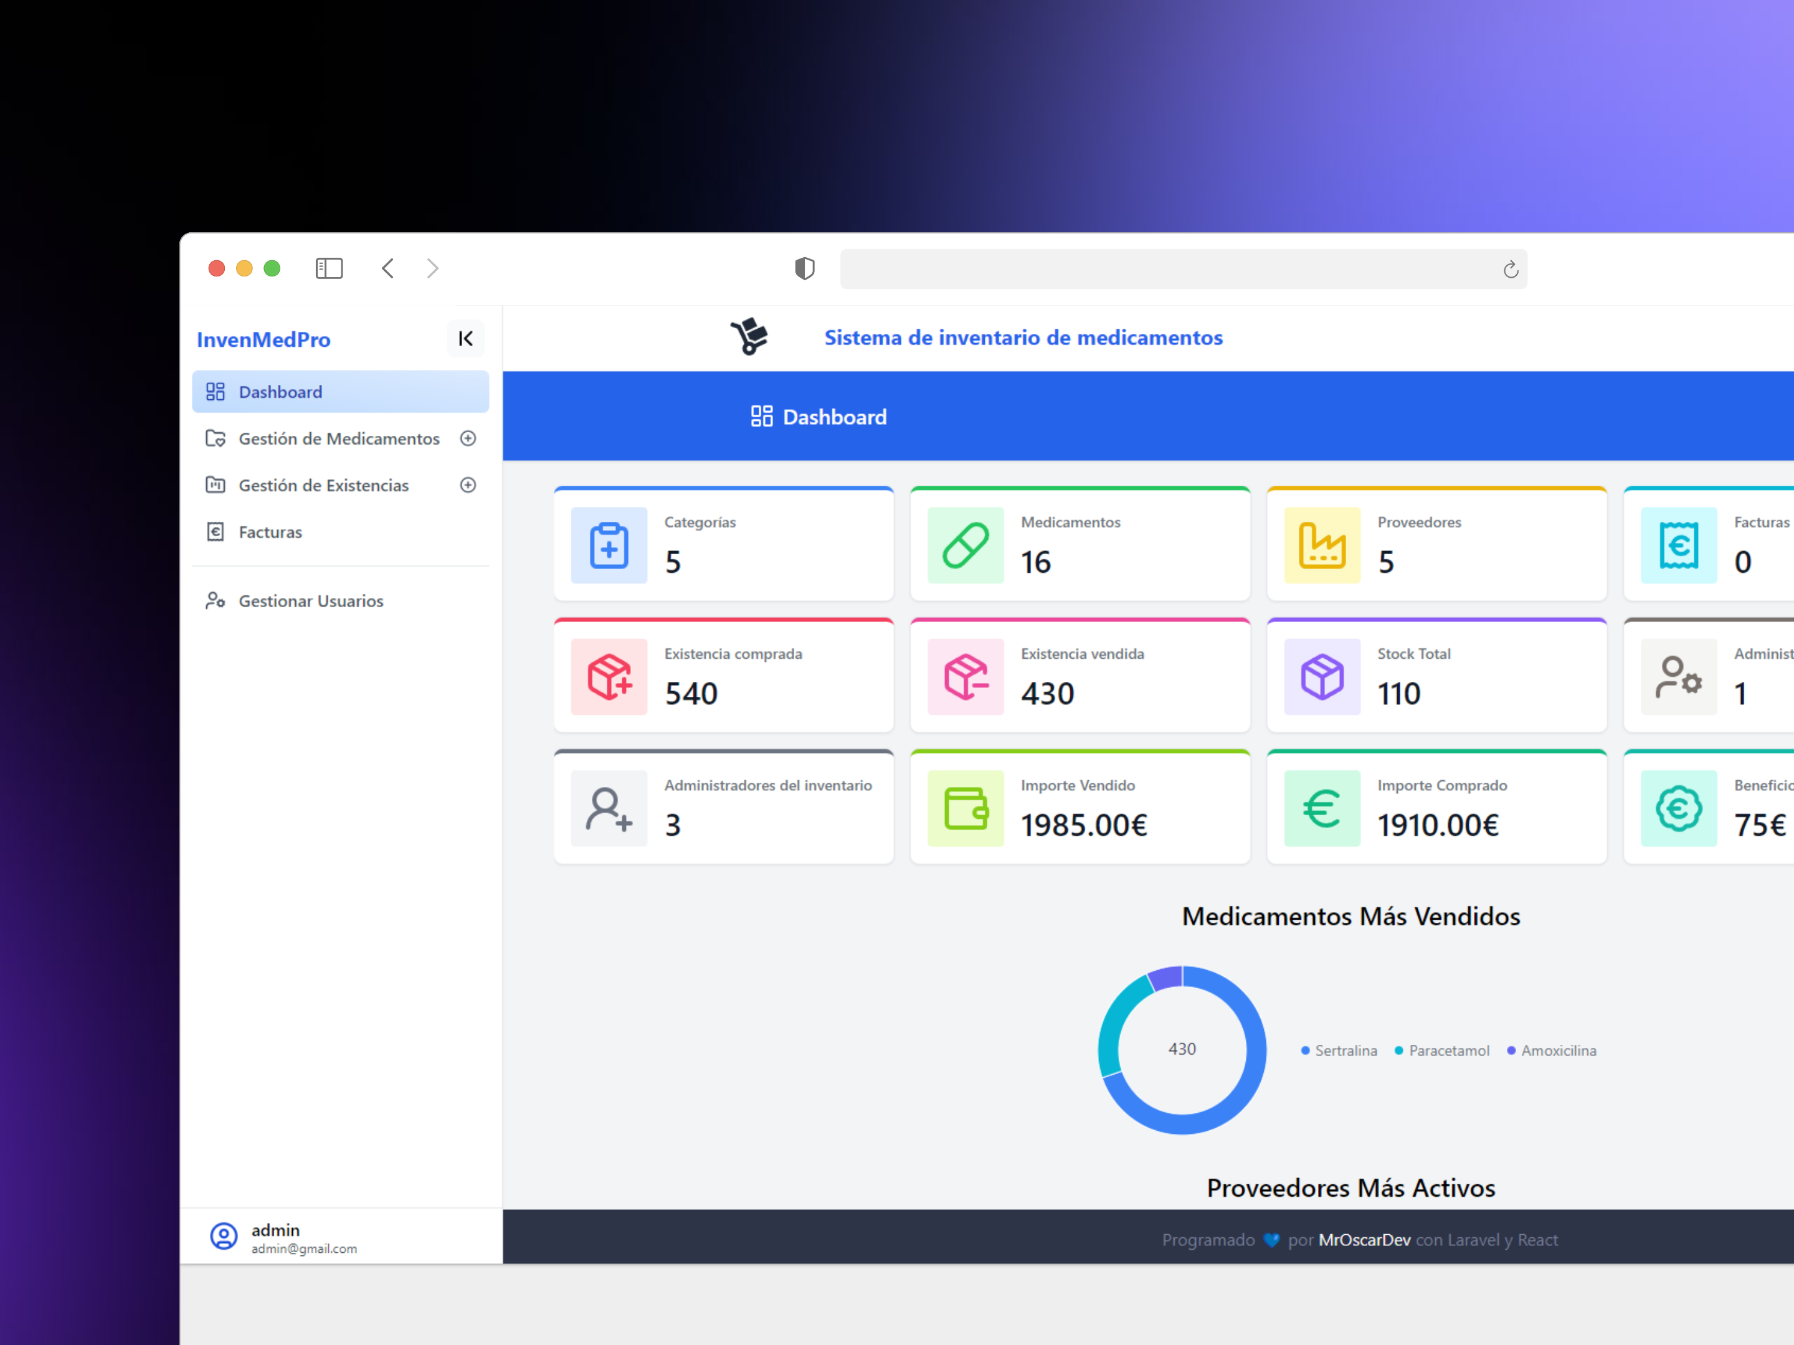Click the Administradores del inventario value 3
The height and width of the screenshot is (1345, 1794).
coord(673,824)
